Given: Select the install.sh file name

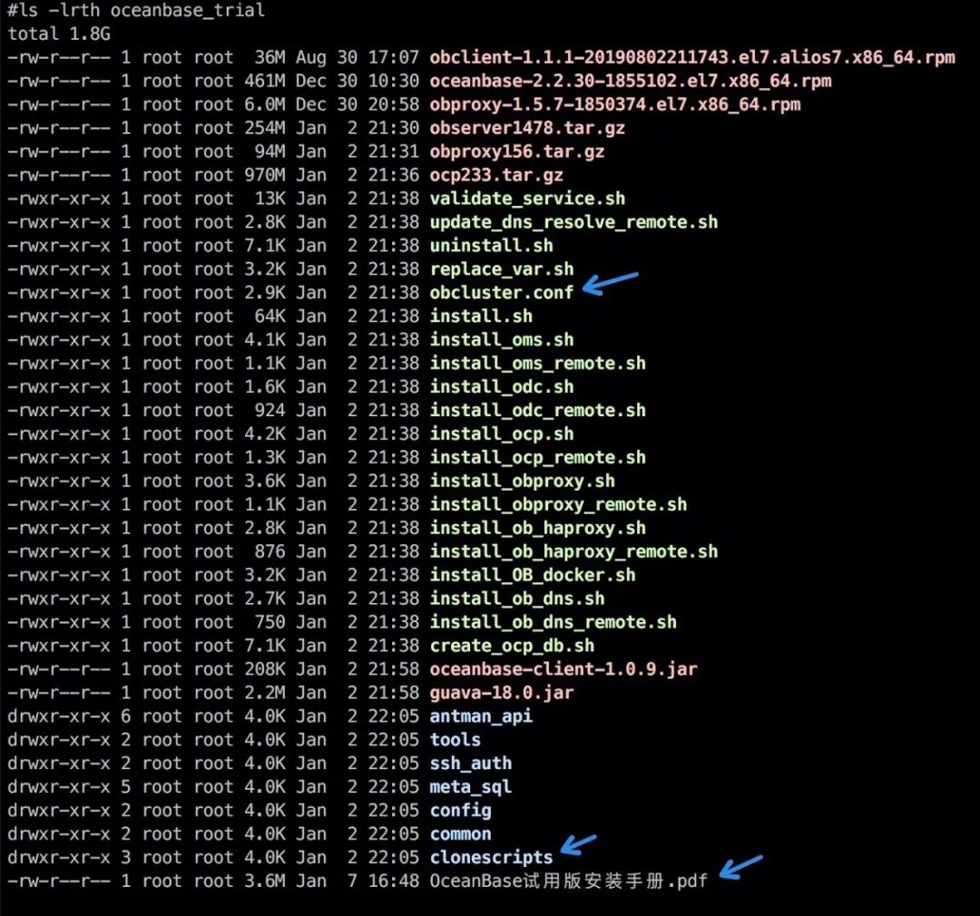Looking at the screenshot, I should [481, 317].
